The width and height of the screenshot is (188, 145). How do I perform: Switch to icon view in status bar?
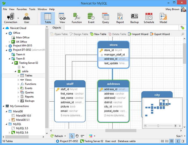click(x=162, y=141)
